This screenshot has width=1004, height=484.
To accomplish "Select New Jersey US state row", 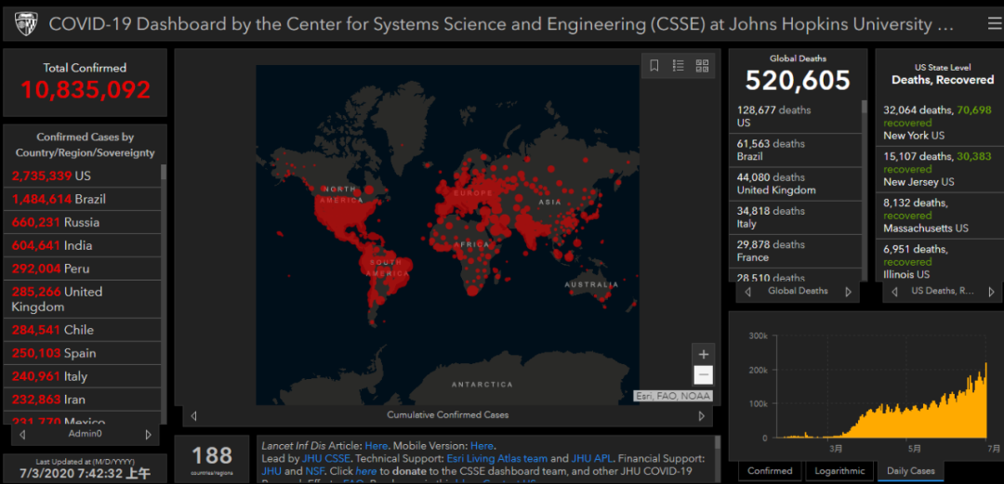I will (x=939, y=169).
